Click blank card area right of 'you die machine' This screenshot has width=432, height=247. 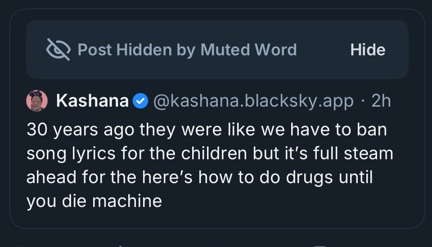(288, 200)
